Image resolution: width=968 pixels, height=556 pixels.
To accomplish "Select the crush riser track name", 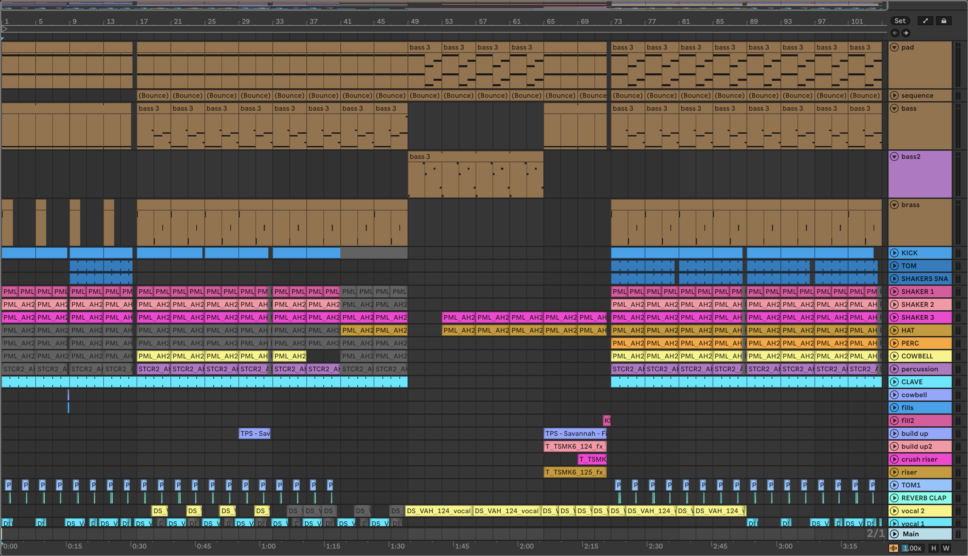I will [x=919, y=459].
